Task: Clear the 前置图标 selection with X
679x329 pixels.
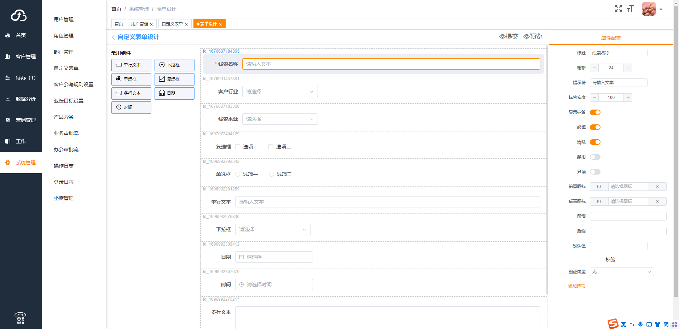Action: click(657, 187)
